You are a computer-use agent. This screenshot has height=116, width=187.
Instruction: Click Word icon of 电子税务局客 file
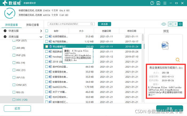[x=50, y=41]
